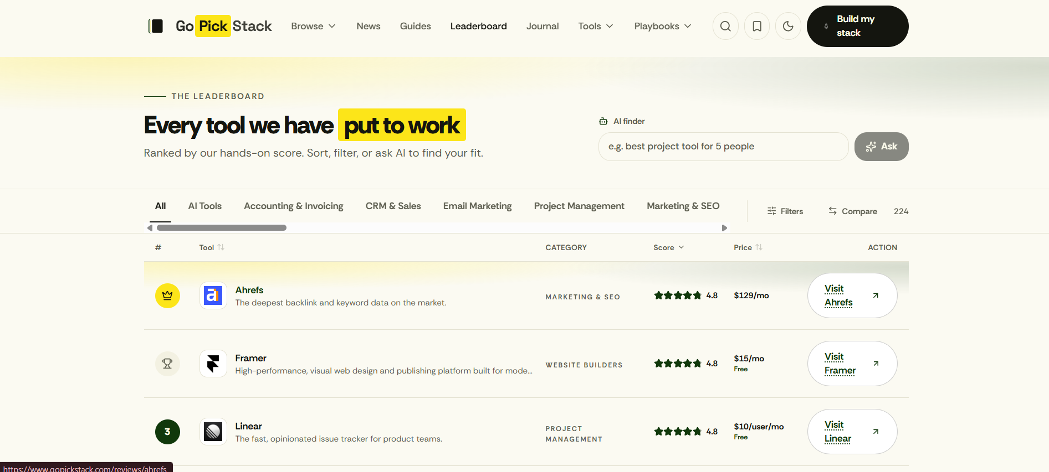The image size is (1049, 472).
Task: Open saved bookmarks icon
Action: 757,26
